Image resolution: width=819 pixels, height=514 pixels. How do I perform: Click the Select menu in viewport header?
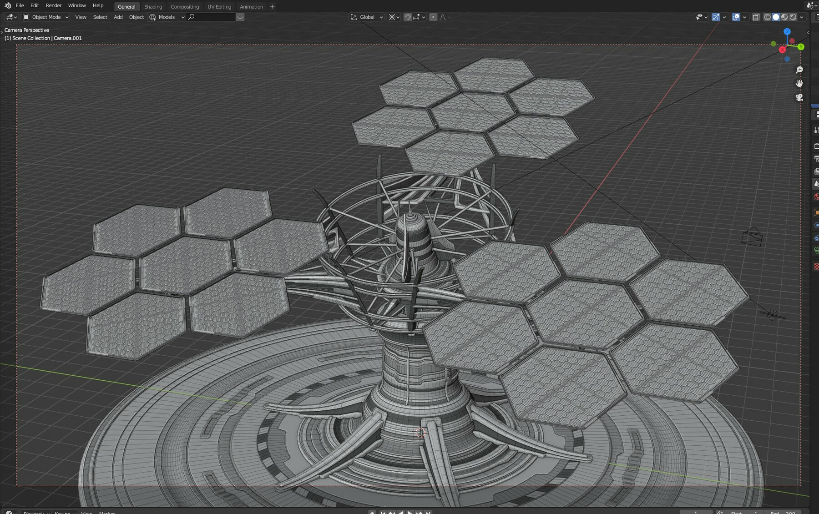(x=100, y=17)
